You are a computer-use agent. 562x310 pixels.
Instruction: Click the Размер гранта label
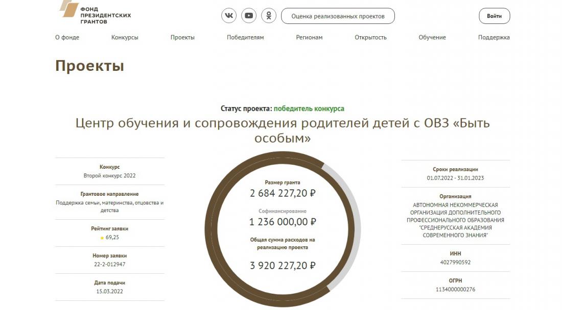pos(283,183)
